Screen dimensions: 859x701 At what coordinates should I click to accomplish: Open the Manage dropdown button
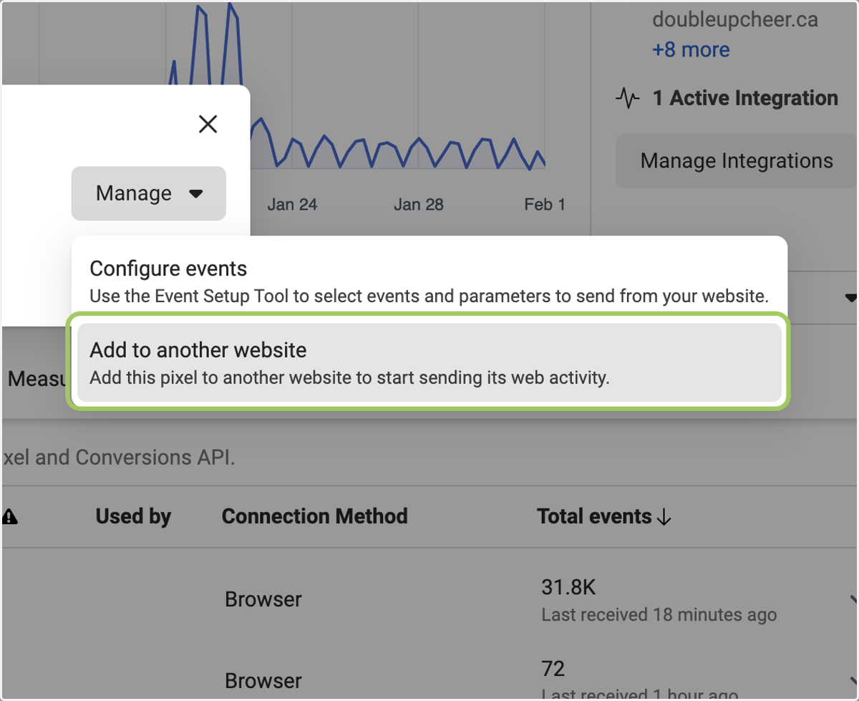tap(149, 193)
